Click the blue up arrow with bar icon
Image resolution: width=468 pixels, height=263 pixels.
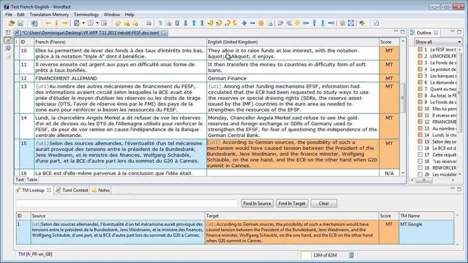314,23
